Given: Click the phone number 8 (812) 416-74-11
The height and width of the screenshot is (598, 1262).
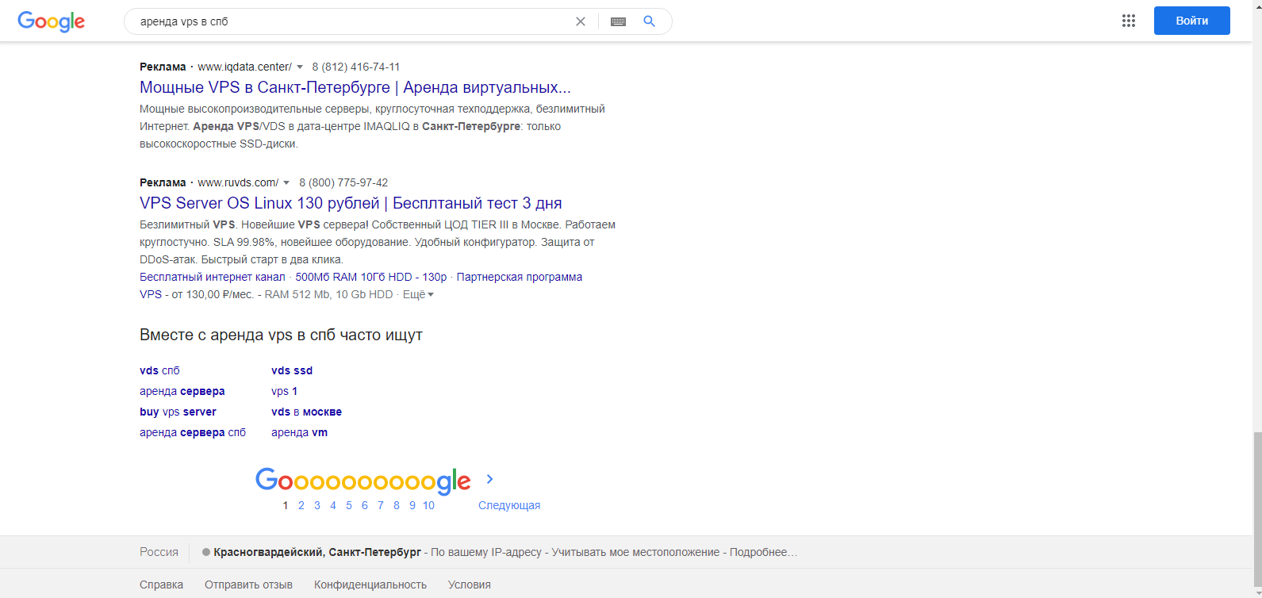Looking at the screenshot, I should pyautogui.click(x=356, y=67).
